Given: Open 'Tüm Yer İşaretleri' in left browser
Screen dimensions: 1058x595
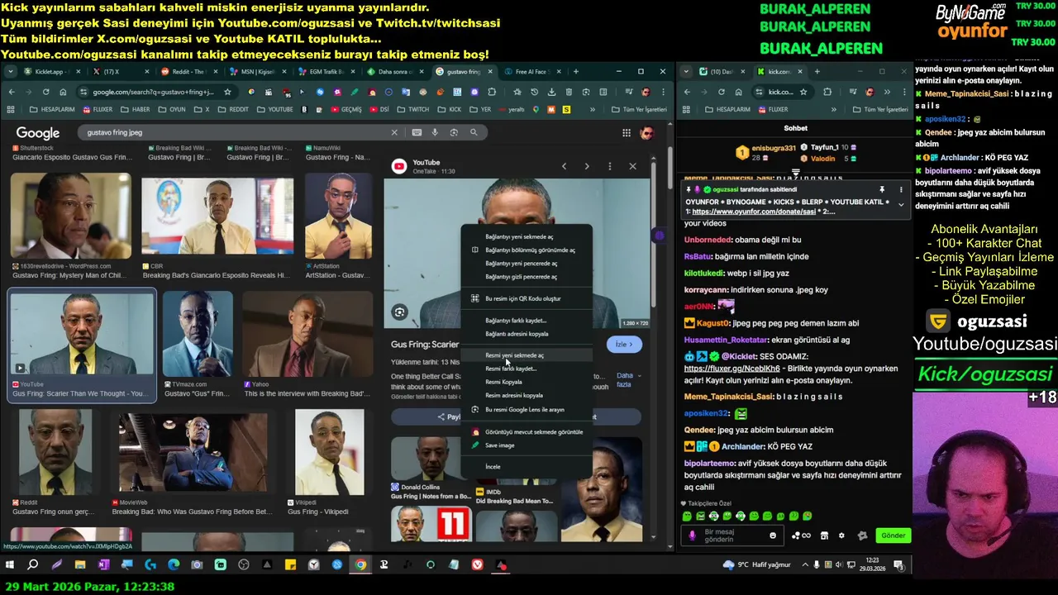Looking at the screenshot, I should (x=638, y=109).
